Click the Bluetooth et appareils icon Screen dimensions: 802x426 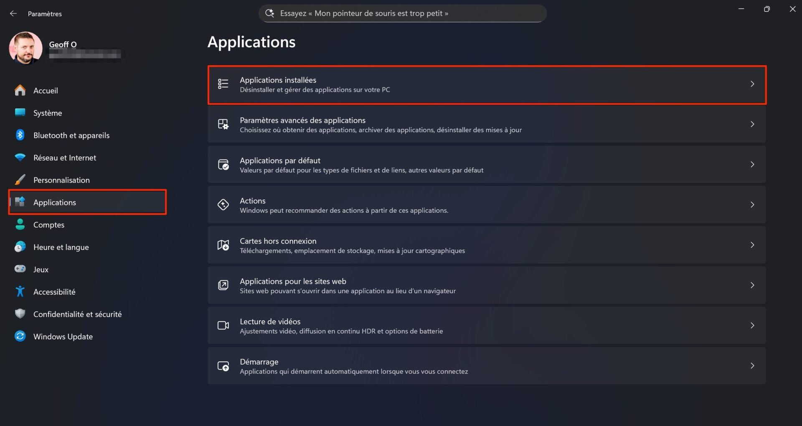pyautogui.click(x=20, y=135)
